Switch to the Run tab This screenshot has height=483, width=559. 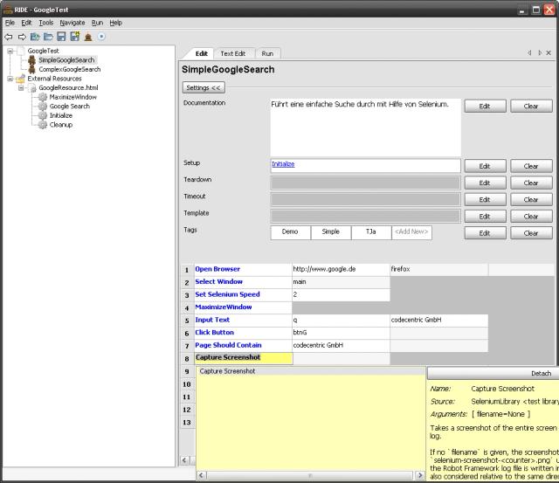(x=267, y=53)
